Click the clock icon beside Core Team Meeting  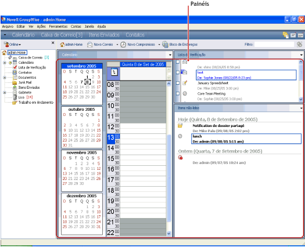click(185, 93)
